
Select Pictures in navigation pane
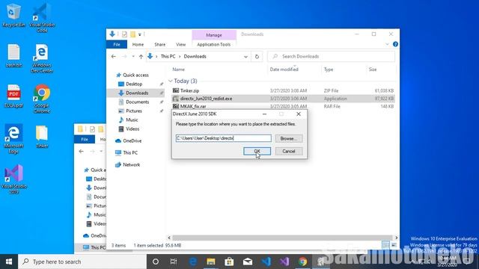click(134, 111)
